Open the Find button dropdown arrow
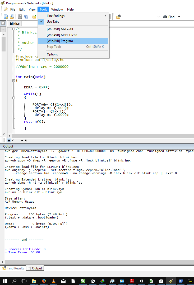Viewport: 194px width, 285px height. (179, 17)
